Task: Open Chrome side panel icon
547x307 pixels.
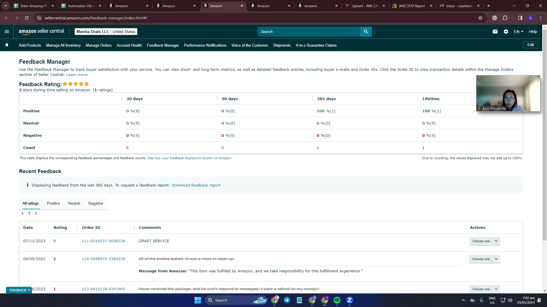Action: click(x=520, y=18)
